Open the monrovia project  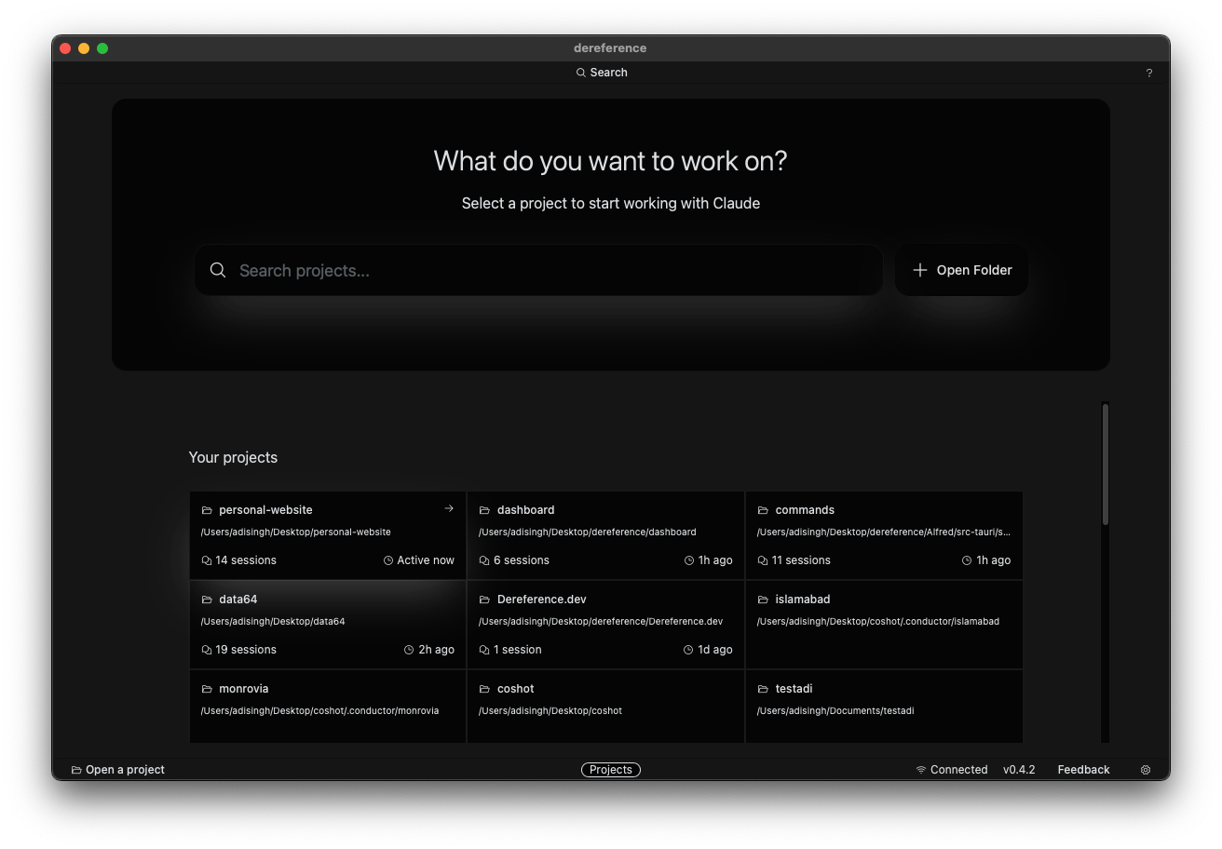coord(328,707)
